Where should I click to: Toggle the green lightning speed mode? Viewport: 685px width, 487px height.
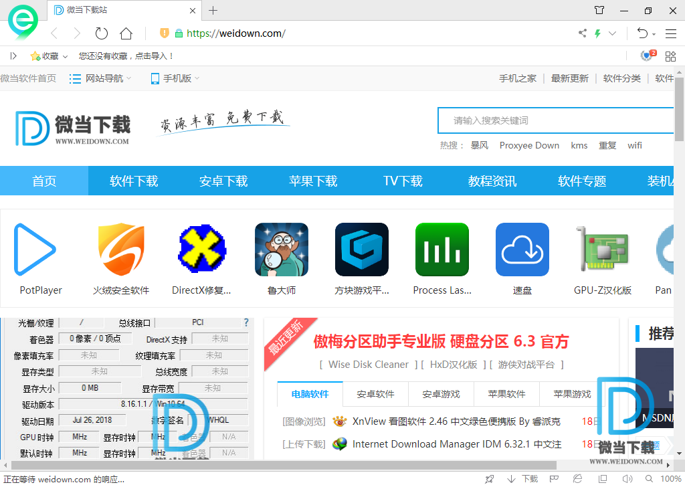coord(597,33)
